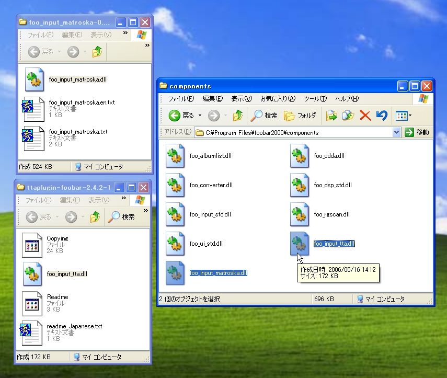447x378 pixels.
Task: Select foo_input_matroska.en.txt file icon
Action: [33, 109]
